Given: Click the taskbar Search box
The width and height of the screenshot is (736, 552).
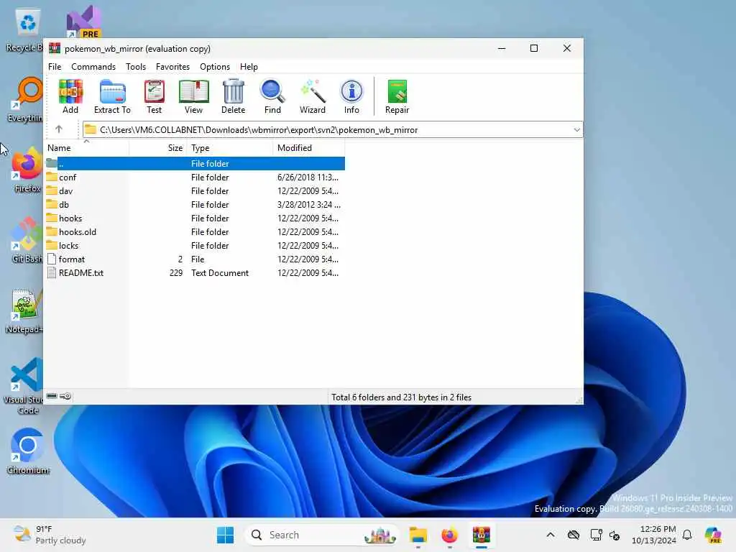Looking at the screenshot, I should (x=321, y=535).
